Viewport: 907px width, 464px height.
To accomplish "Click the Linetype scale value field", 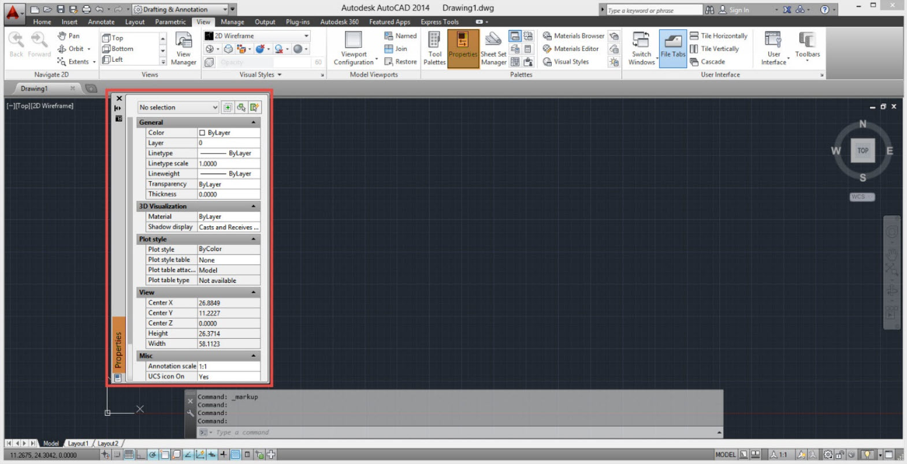I will [229, 163].
